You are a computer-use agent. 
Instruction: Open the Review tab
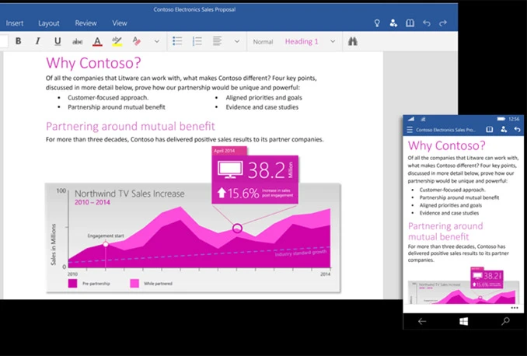pyautogui.click(x=86, y=23)
